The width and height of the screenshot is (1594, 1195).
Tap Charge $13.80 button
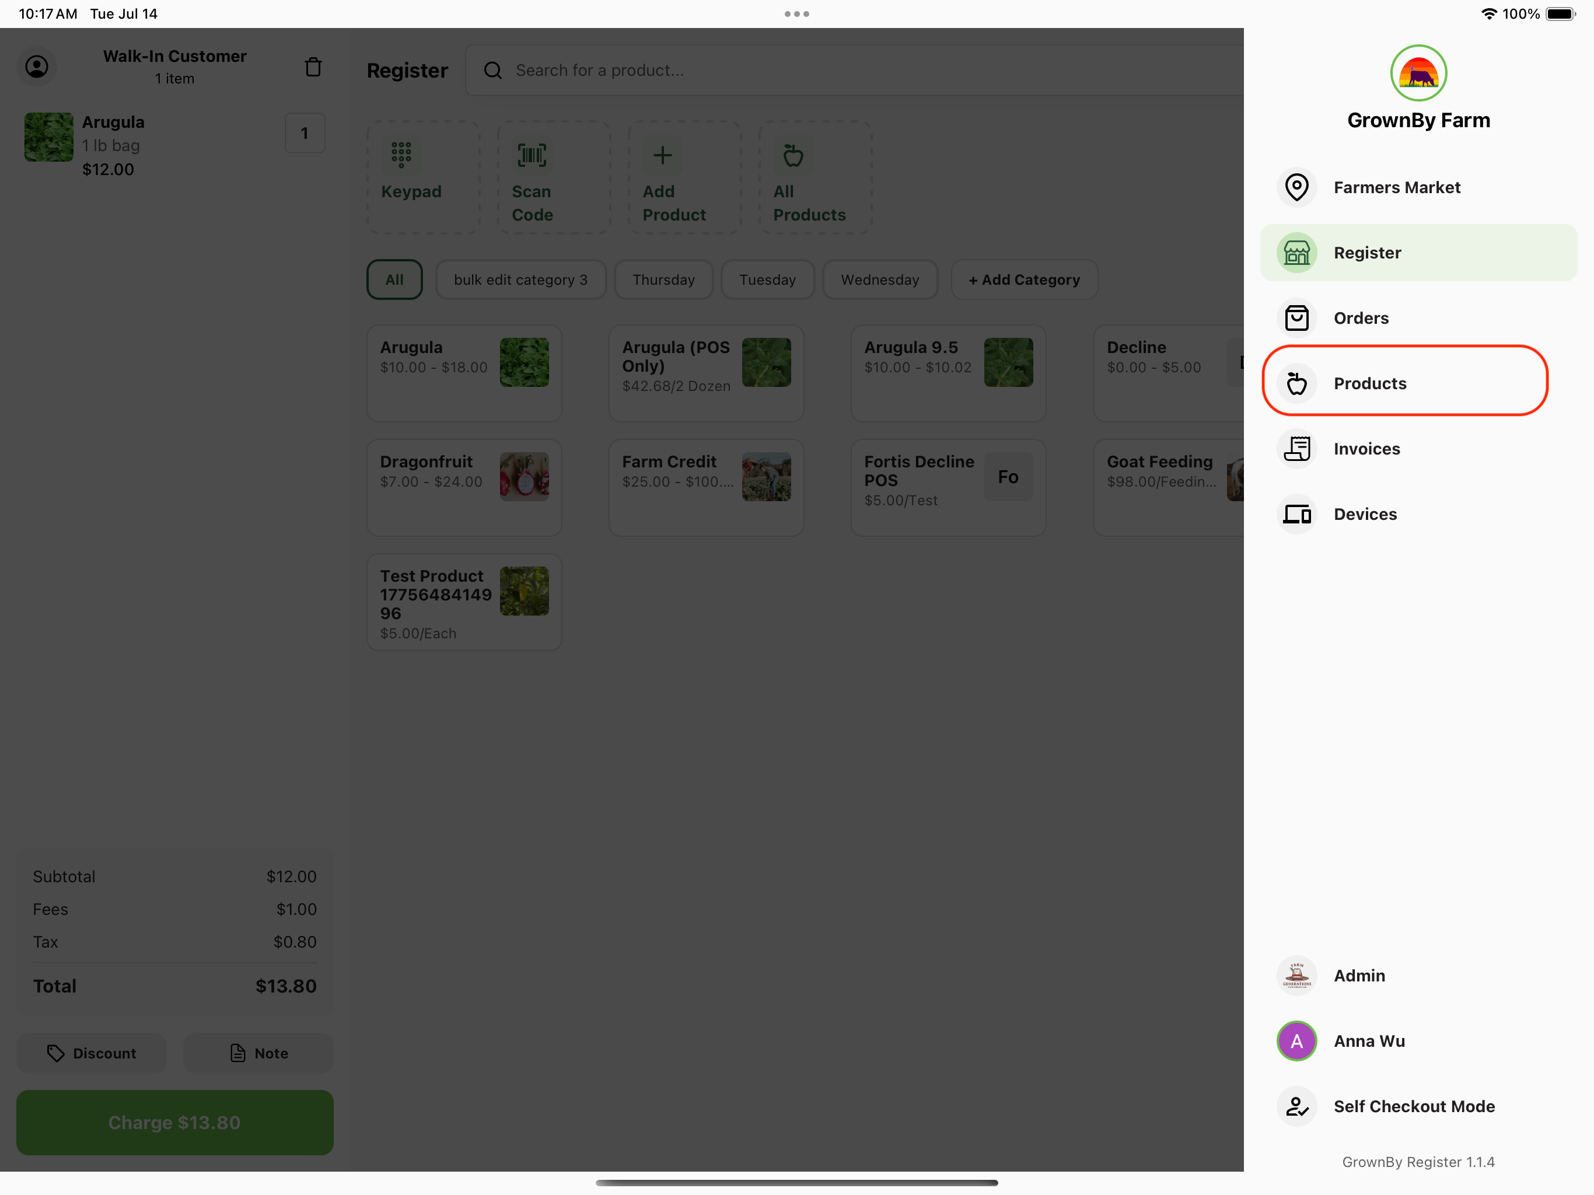click(174, 1122)
